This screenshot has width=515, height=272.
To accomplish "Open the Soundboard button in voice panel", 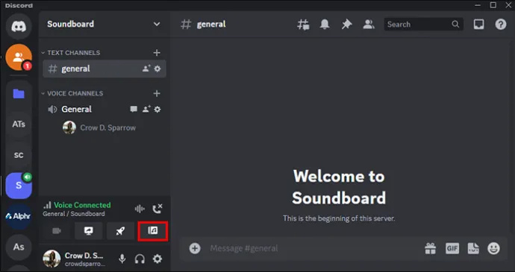I will (153, 231).
